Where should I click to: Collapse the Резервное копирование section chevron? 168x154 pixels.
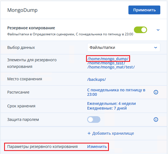158,30
